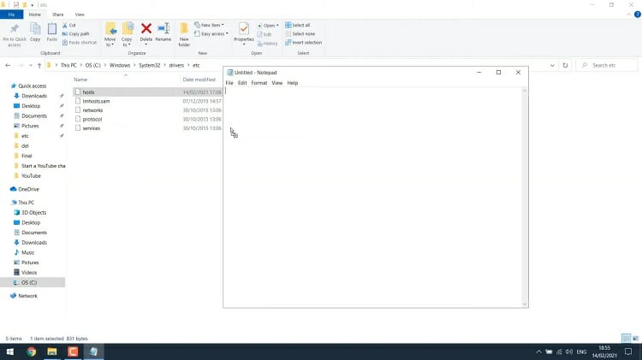Open the Easy access dropdown
The width and height of the screenshot is (642, 360).
click(211, 34)
